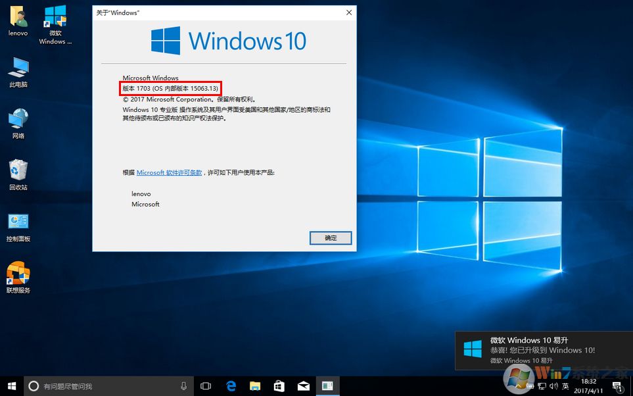This screenshot has width=633, height=396.
Task: Click the Microsoft Windows heading text
Action: pyautogui.click(x=151, y=78)
